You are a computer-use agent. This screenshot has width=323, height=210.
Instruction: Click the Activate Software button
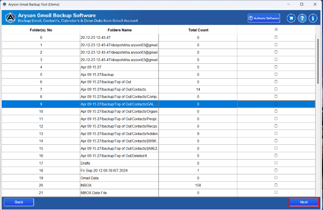point(263,18)
